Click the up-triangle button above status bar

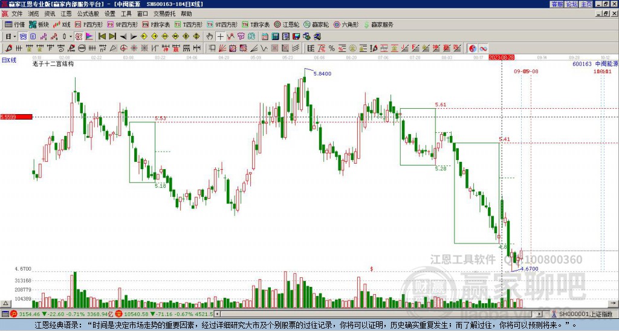click(x=5, y=303)
